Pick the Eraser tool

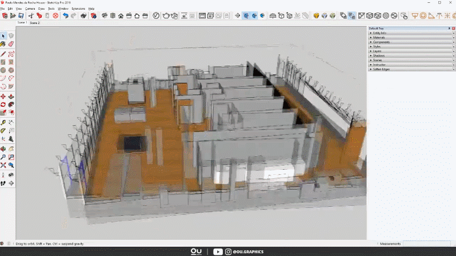(11, 43)
